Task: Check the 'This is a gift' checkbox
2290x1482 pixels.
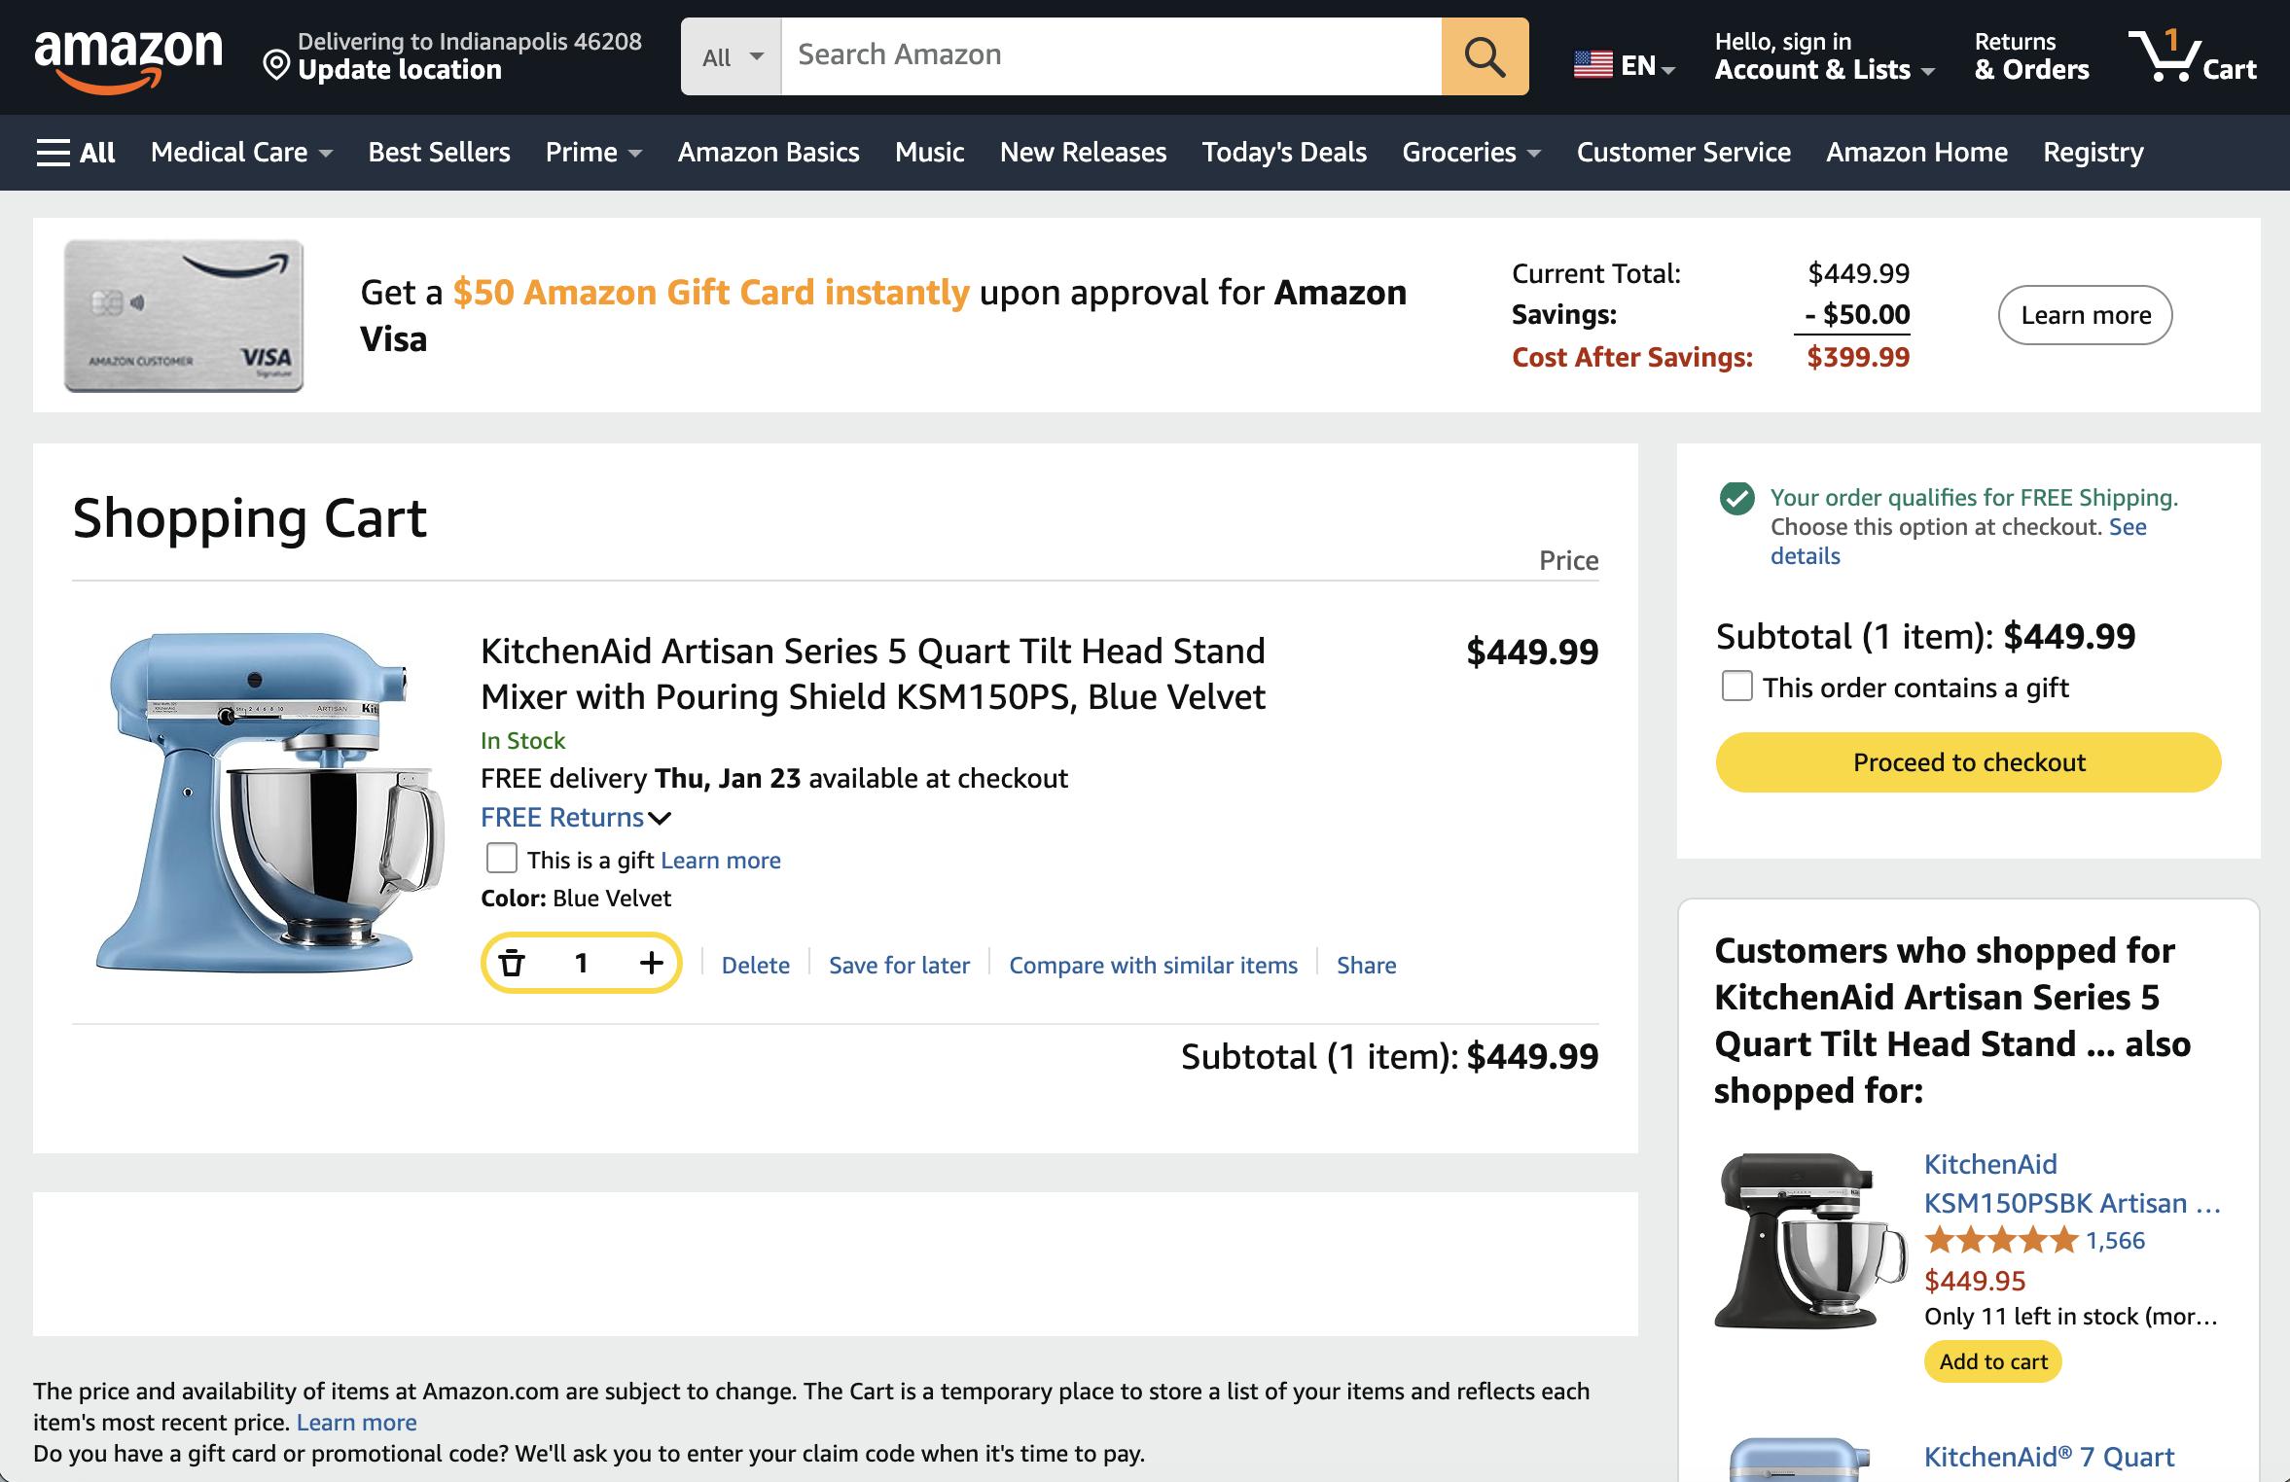Action: (x=501, y=859)
